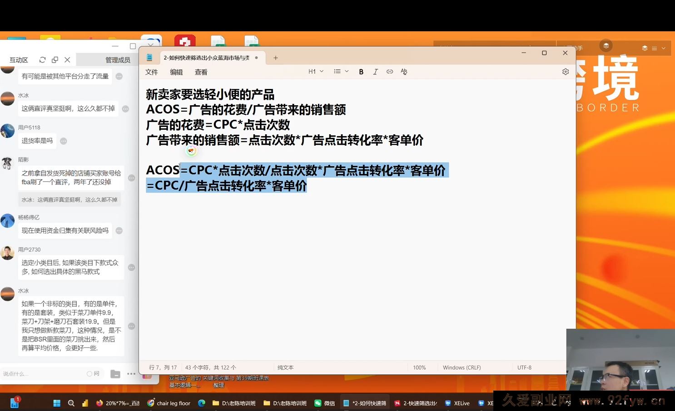Add a new Notepad tab
This screenshot has width=675, height=411.
275,58
